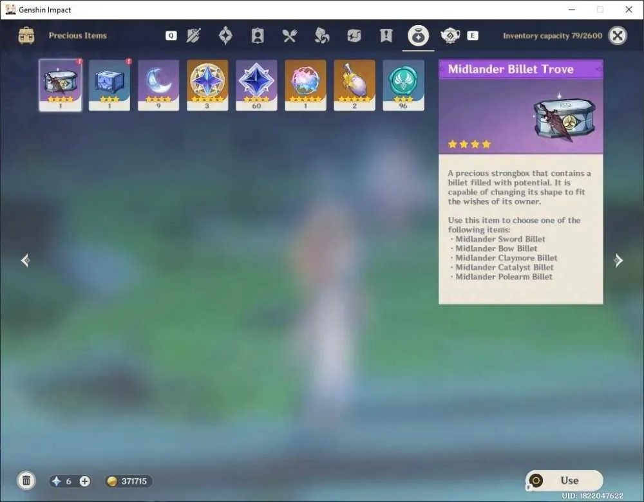Screen dimensions: 644x502
Task: Click the Primogem count 6
Action: [x=68, y=481]
